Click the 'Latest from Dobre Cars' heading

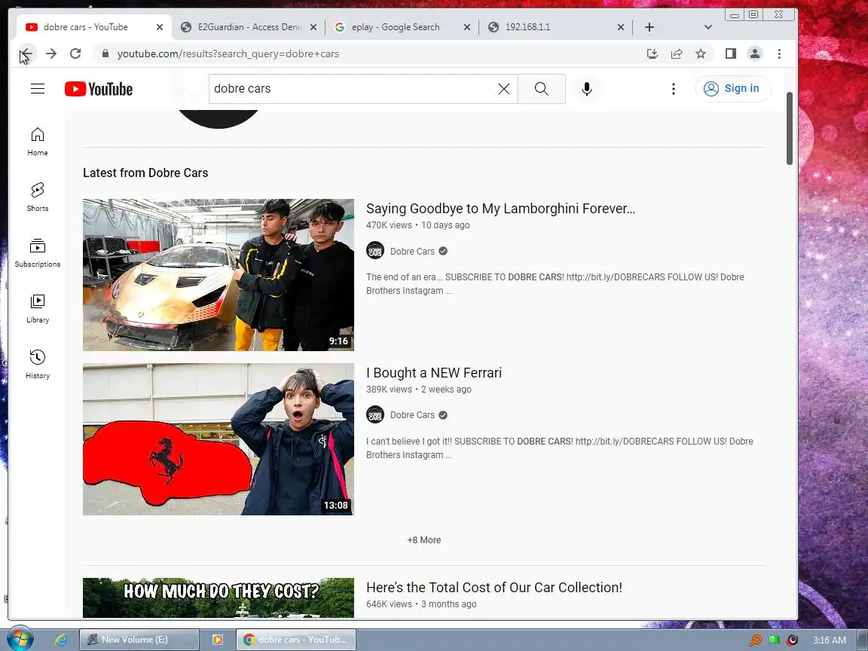pos(145,173)
